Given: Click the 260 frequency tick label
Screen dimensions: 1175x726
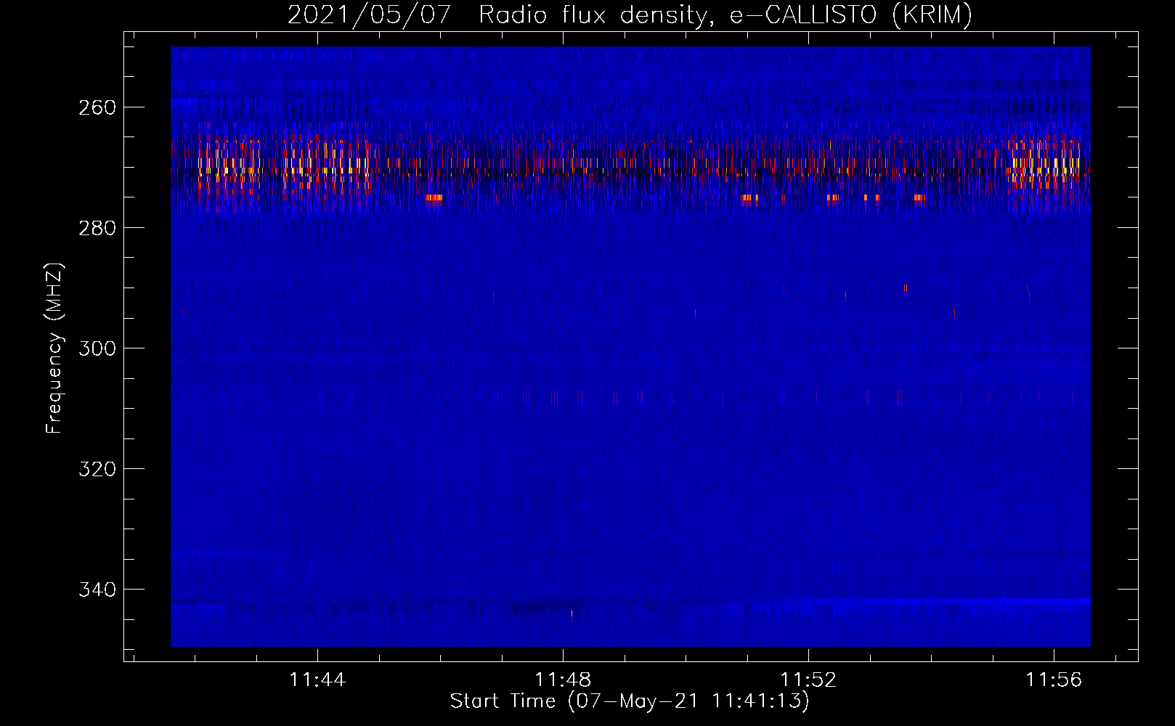Looking at the screenshot, I should [x=97, y=107].
